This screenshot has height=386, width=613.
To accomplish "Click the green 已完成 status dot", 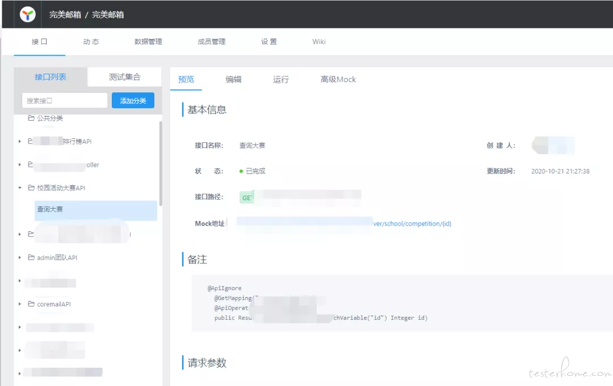I will (x=241, y=171).
